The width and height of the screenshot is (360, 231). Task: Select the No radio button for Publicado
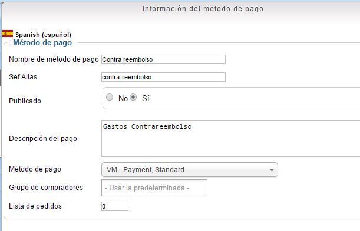pos(110,97)
